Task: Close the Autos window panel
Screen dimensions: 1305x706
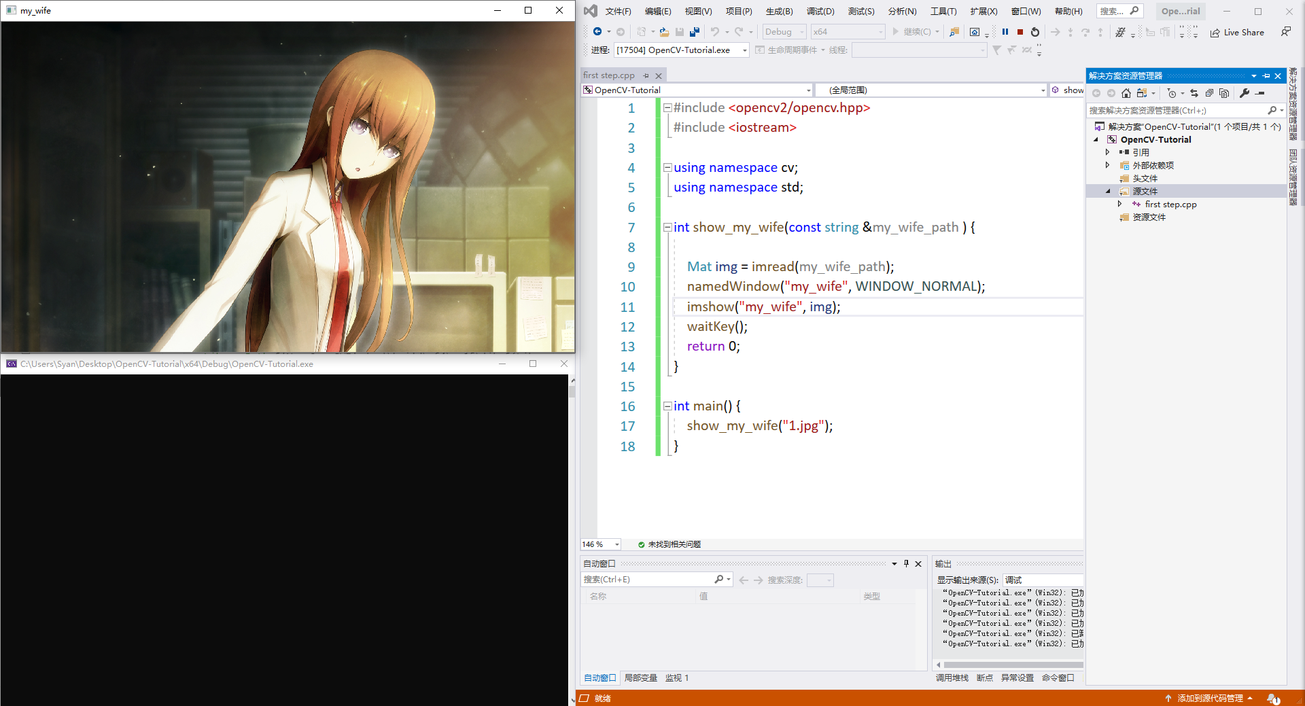Action: coord(918,563)
